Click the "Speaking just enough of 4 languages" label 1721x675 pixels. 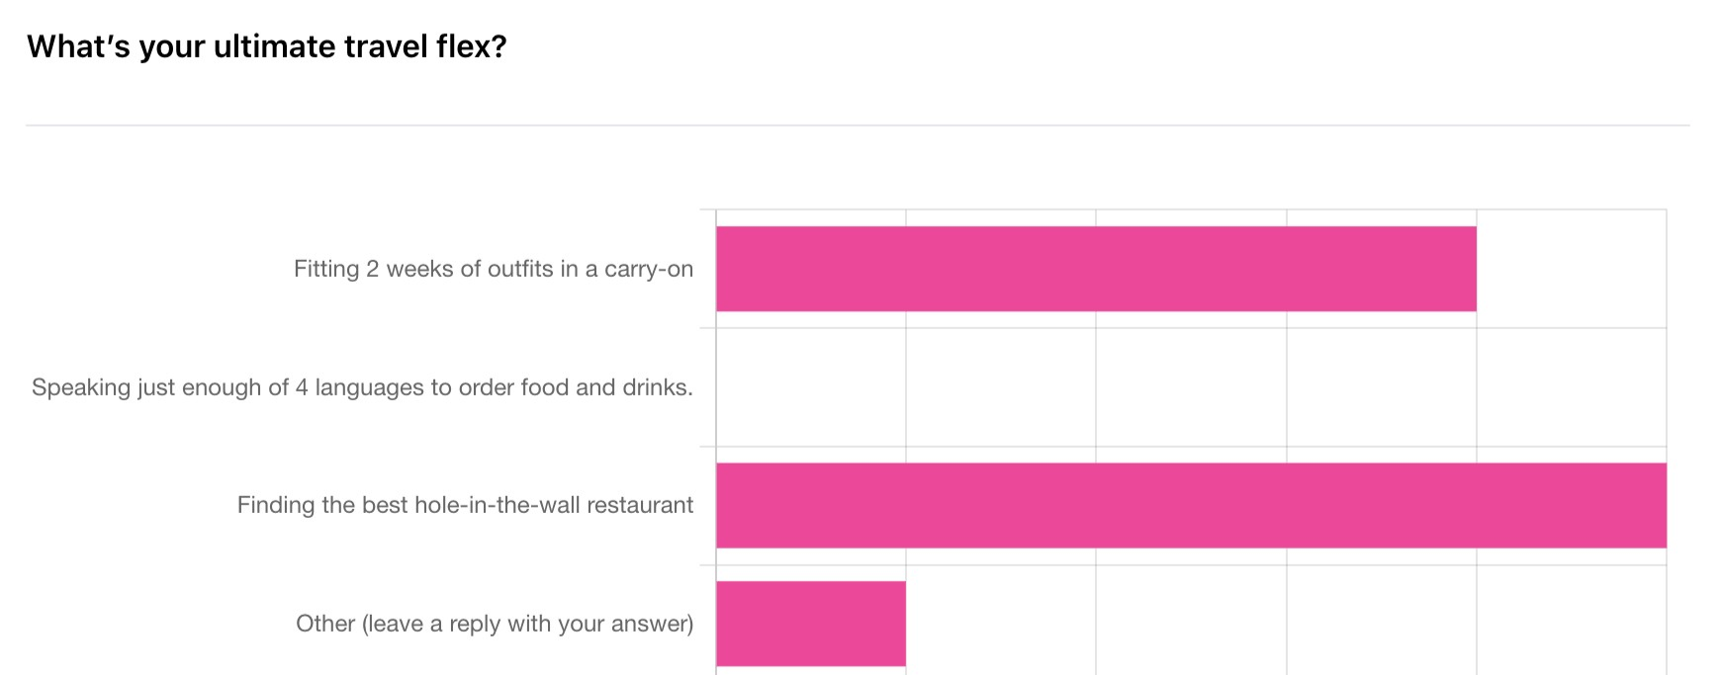[x=362, y=387]
